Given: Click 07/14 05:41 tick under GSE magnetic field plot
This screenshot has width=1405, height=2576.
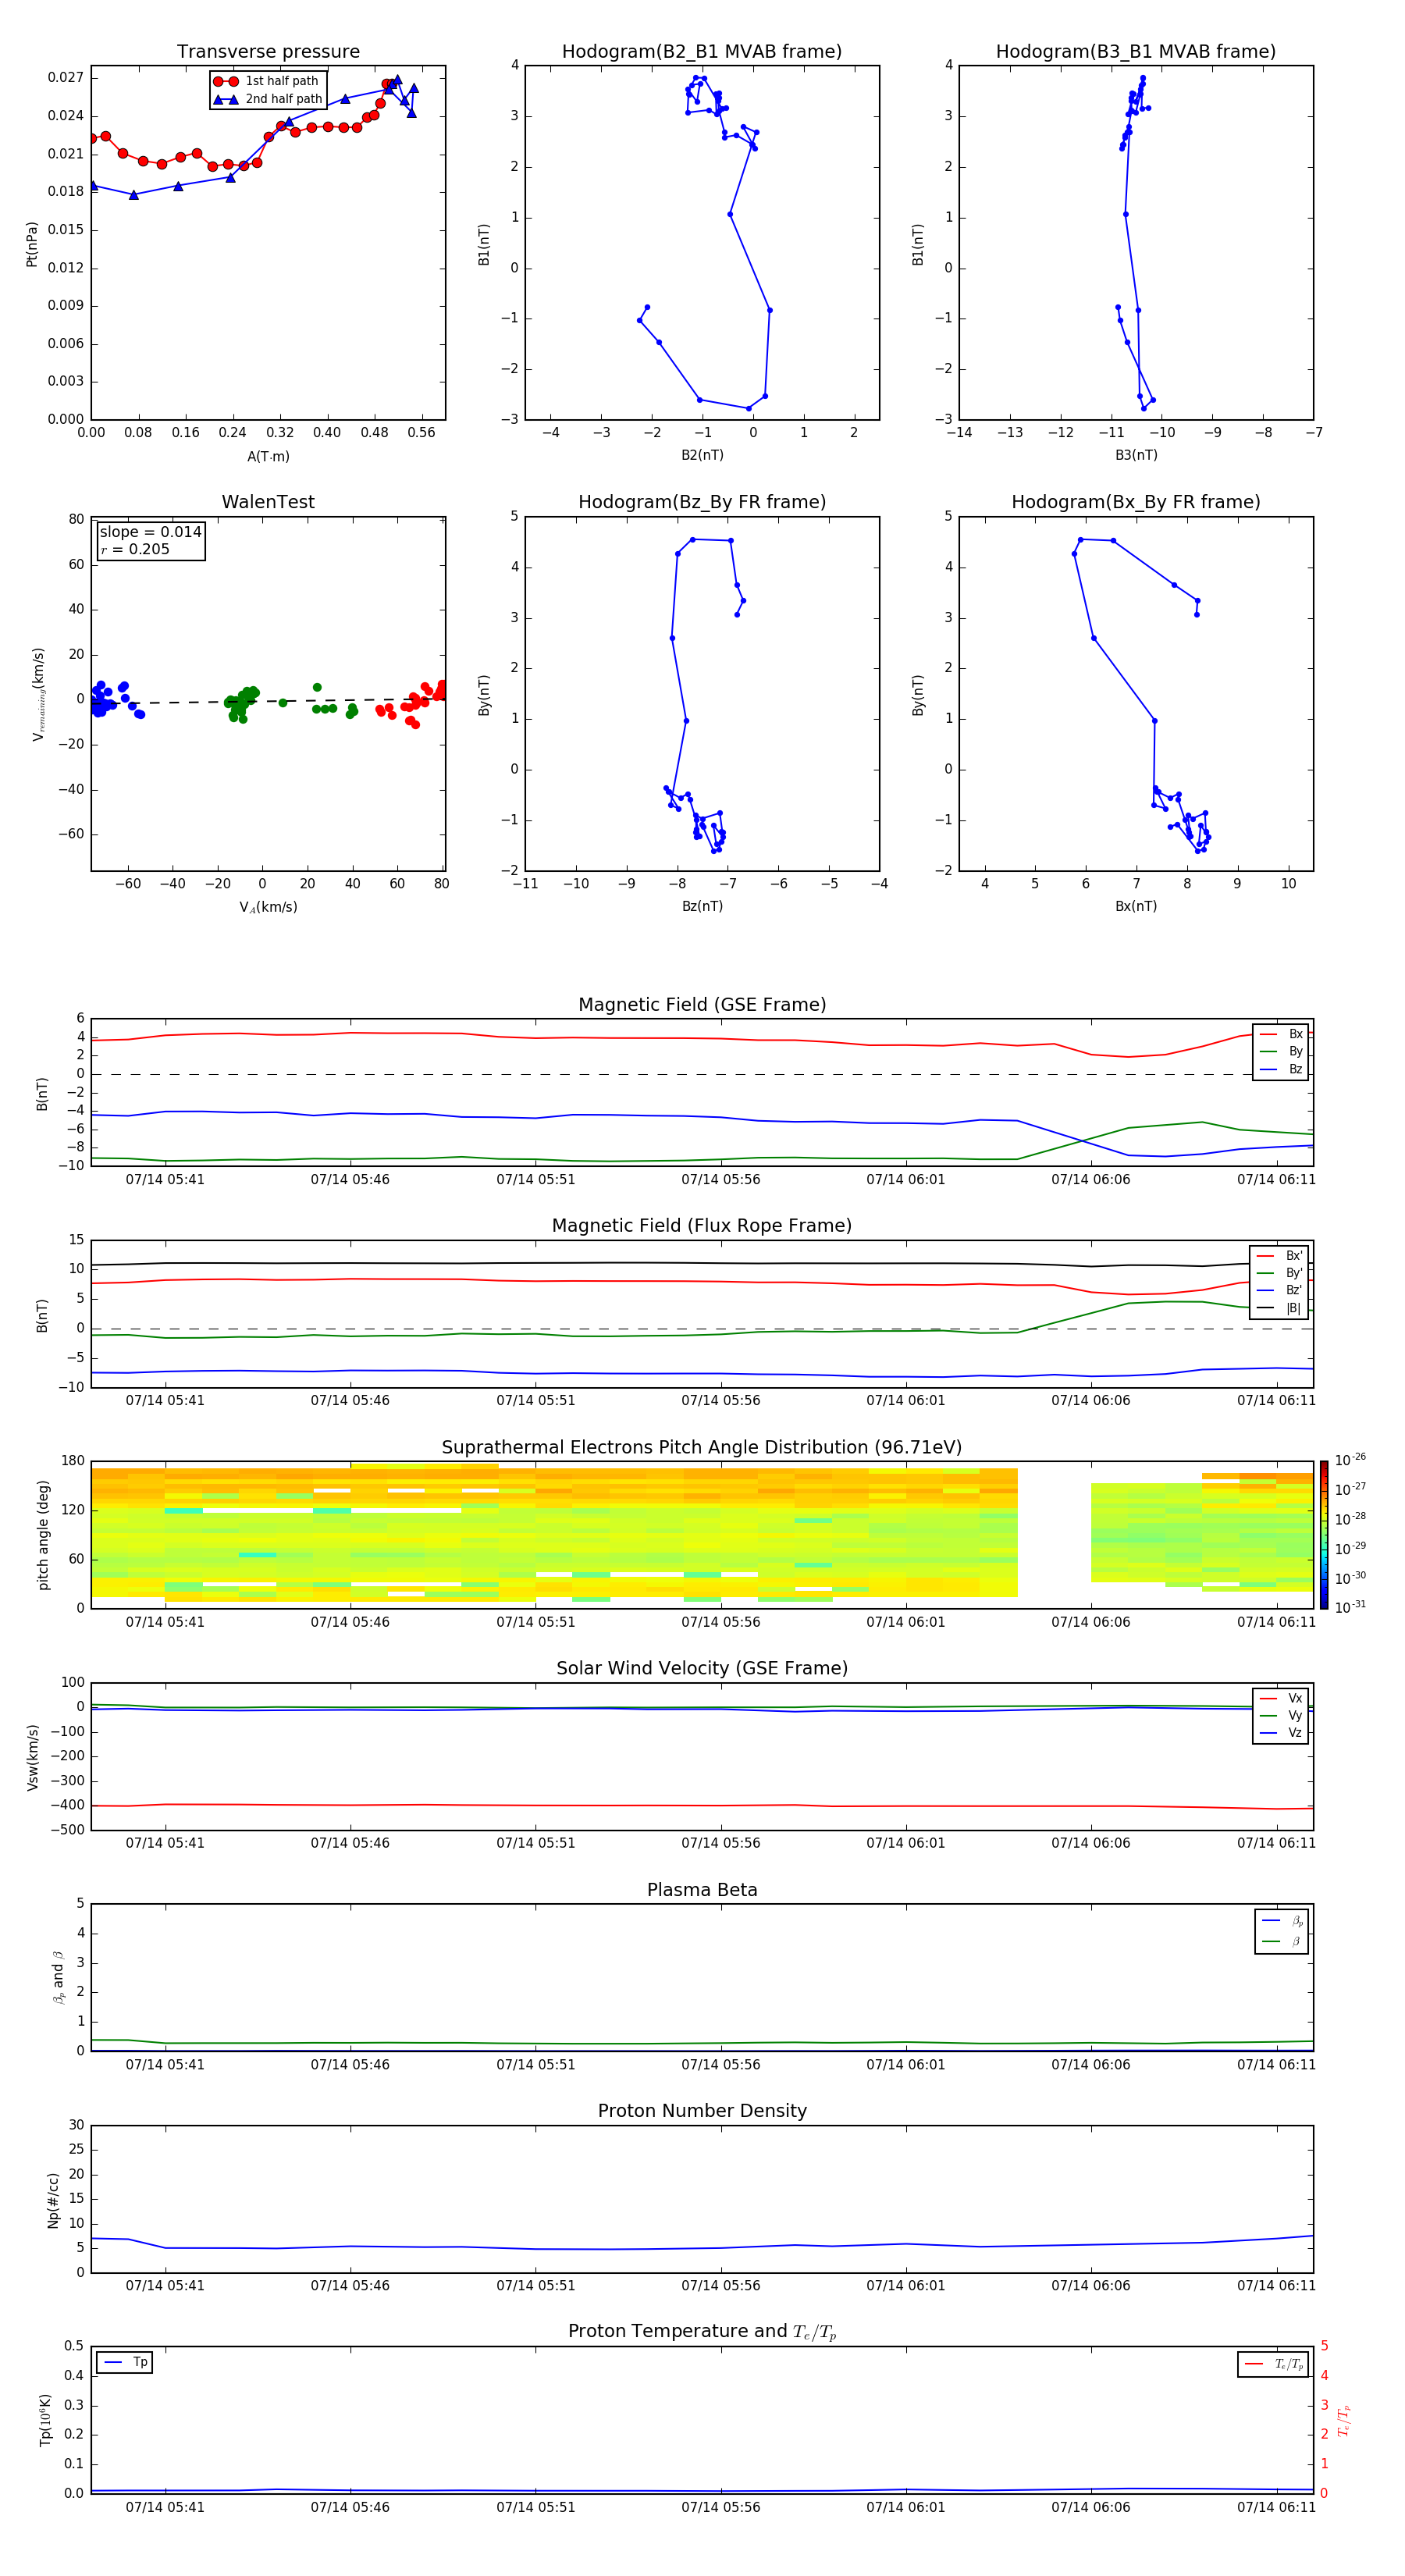Looking at the screenshot, I should [165, 1180].
